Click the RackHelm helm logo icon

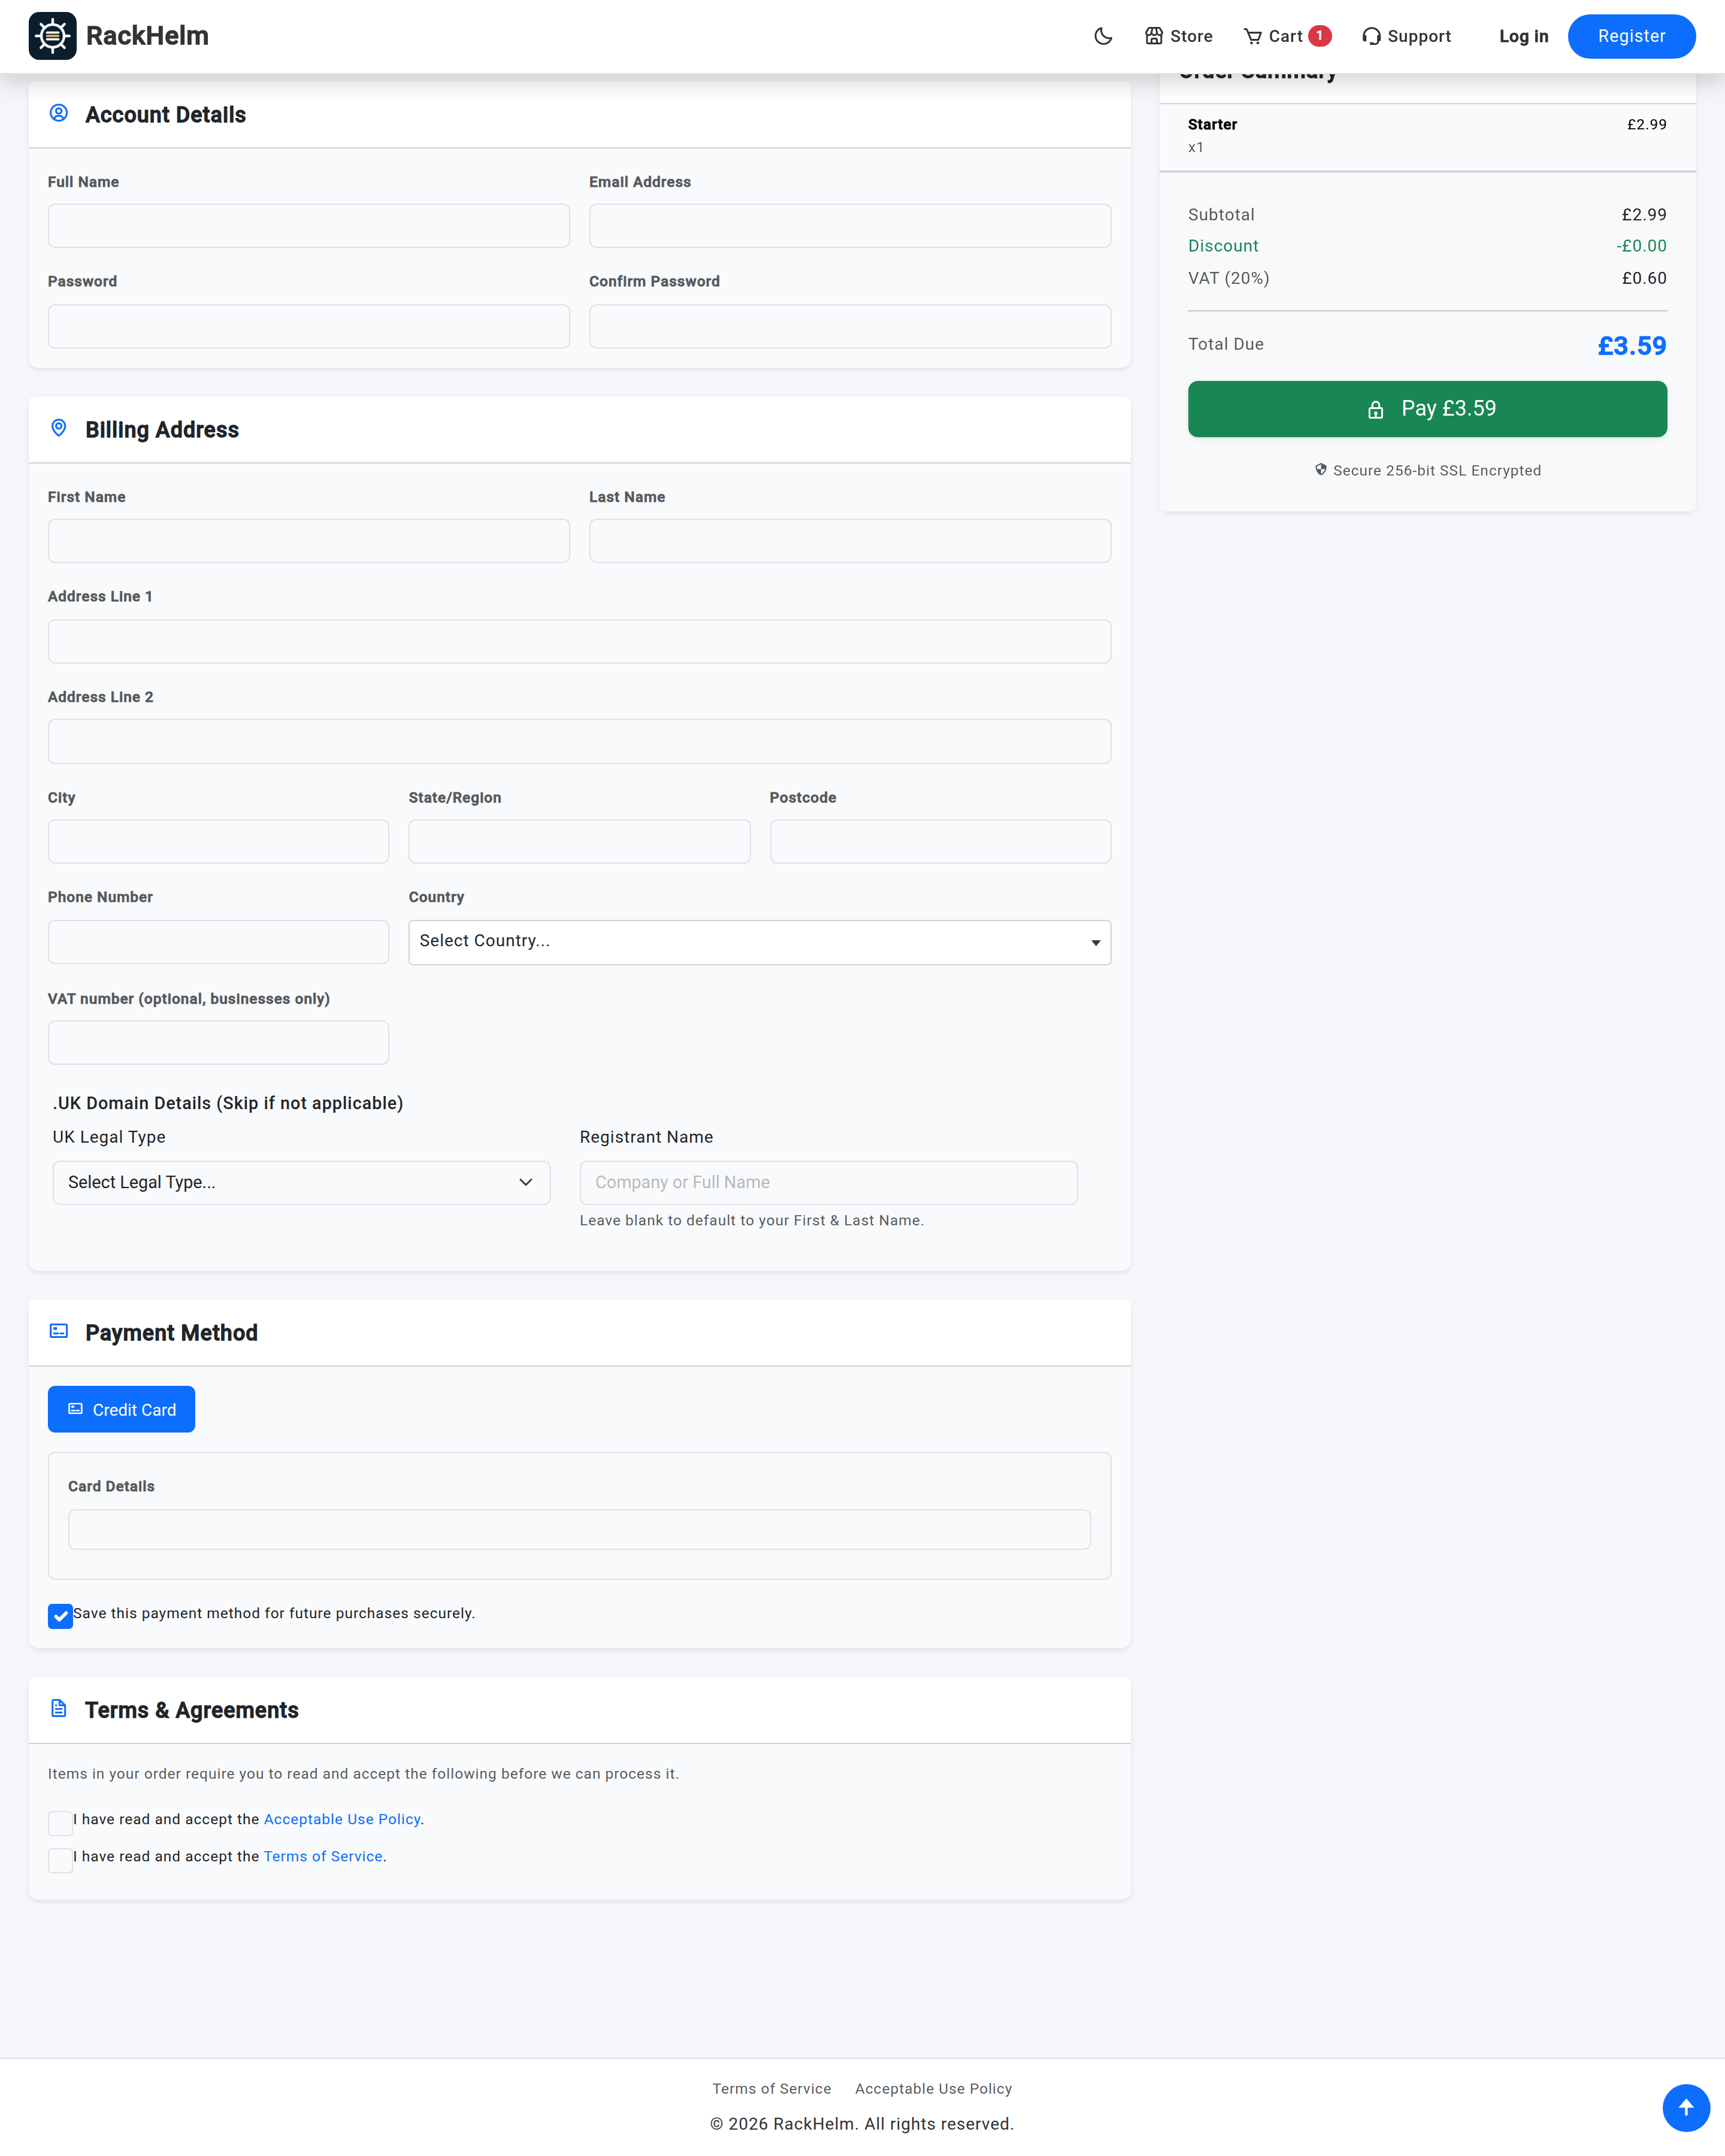tap(53, 36)
